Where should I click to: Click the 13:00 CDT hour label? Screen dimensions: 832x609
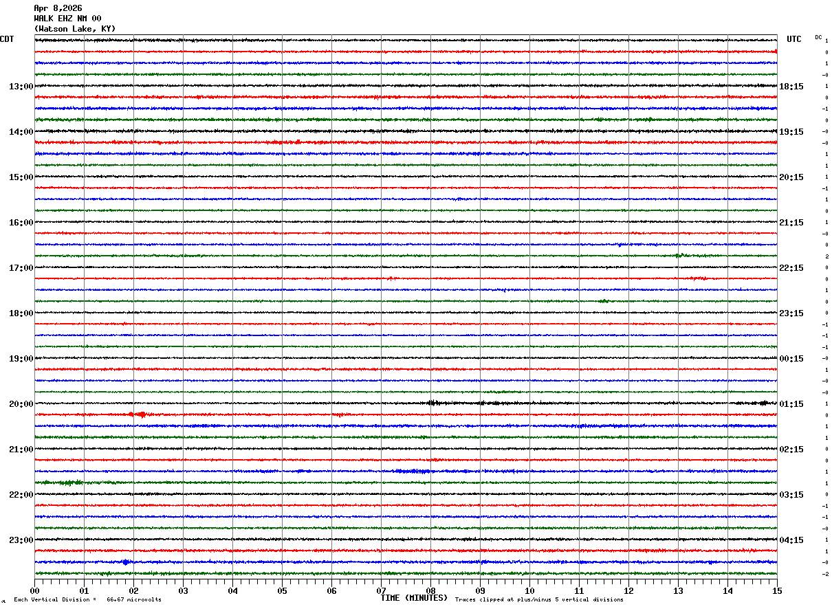pyautogui.click(x=21, y=87)
